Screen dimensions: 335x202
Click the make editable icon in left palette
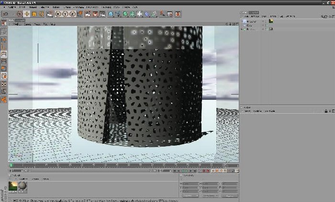coord(4,32)
